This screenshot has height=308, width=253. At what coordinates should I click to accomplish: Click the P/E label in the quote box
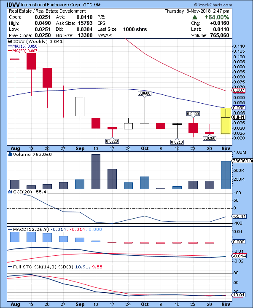click(x=101, y=17)
